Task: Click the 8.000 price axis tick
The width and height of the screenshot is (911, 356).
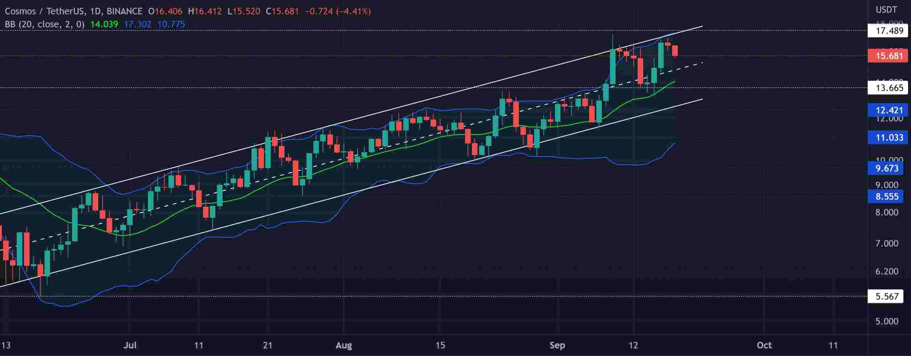Action: (x=887, y=212)
